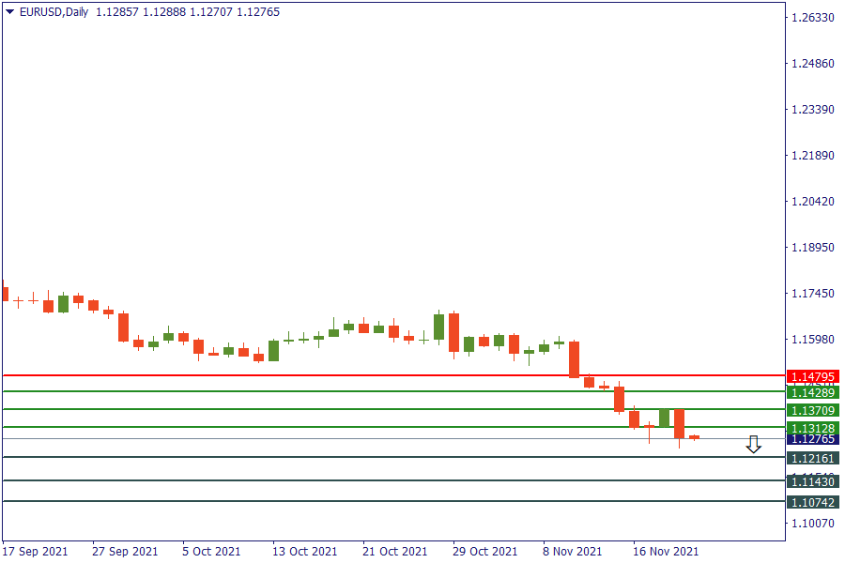Select the dark 1.11430 price label
The image size is (845, 563).
coord(813,481)
